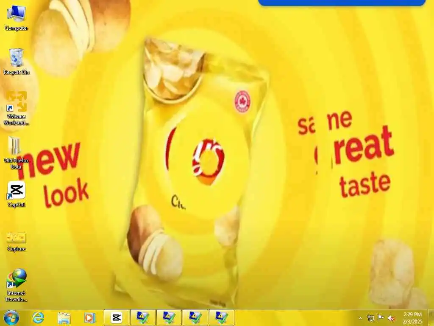Screen dimensions: 434x326
Task: Show hidden system tray icons
Action: pyautogui.click(x=360, y=318)
